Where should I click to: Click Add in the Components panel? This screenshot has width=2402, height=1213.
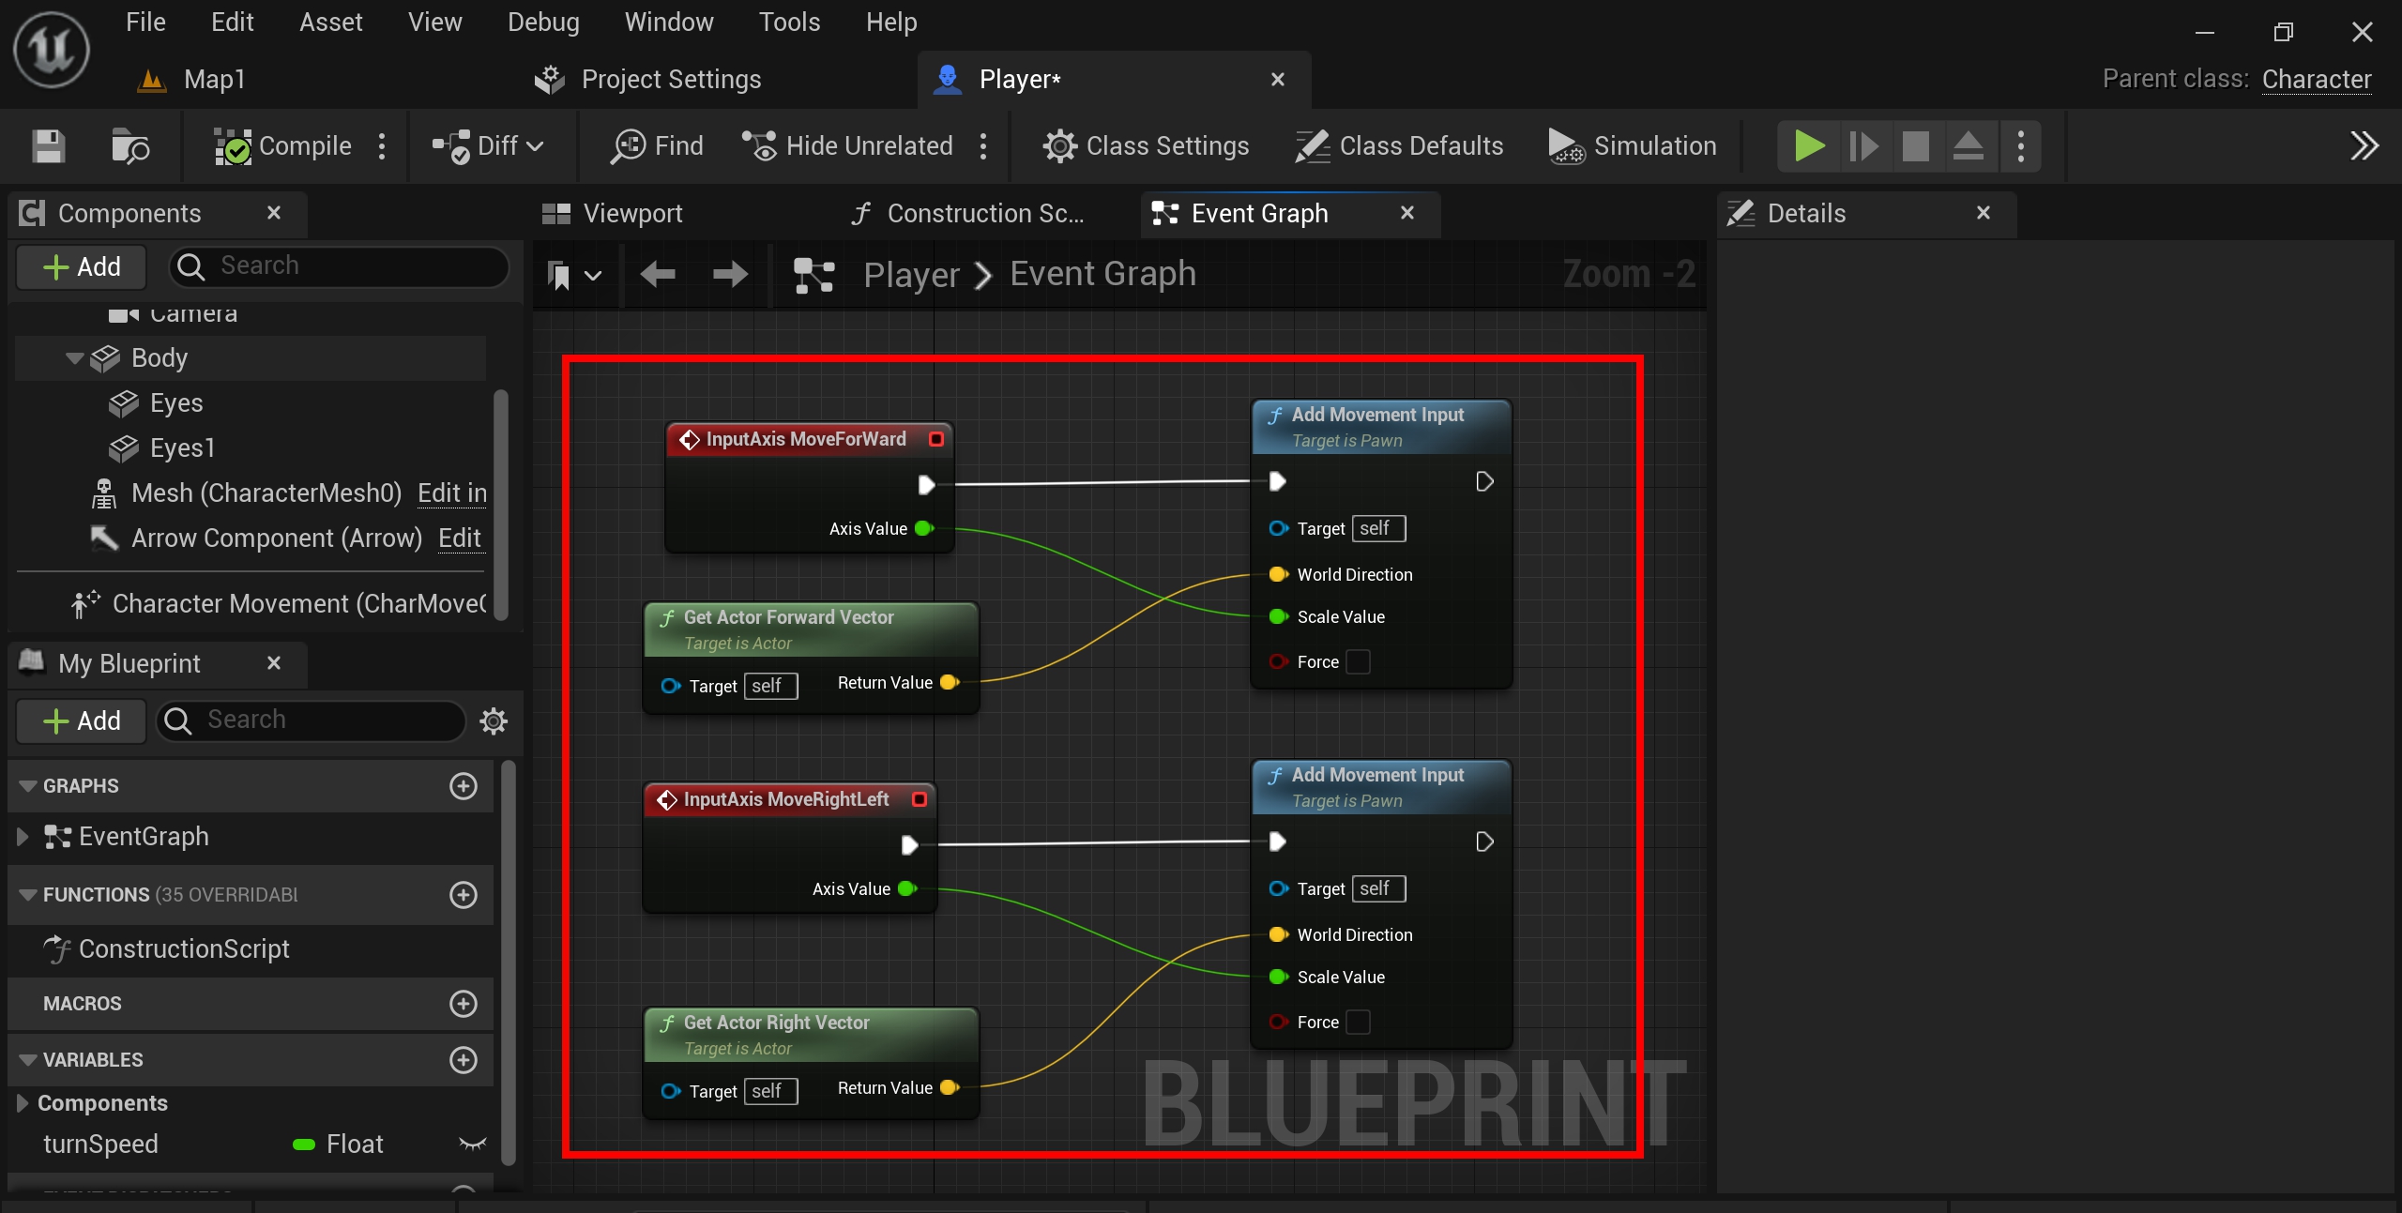point(82,267)
